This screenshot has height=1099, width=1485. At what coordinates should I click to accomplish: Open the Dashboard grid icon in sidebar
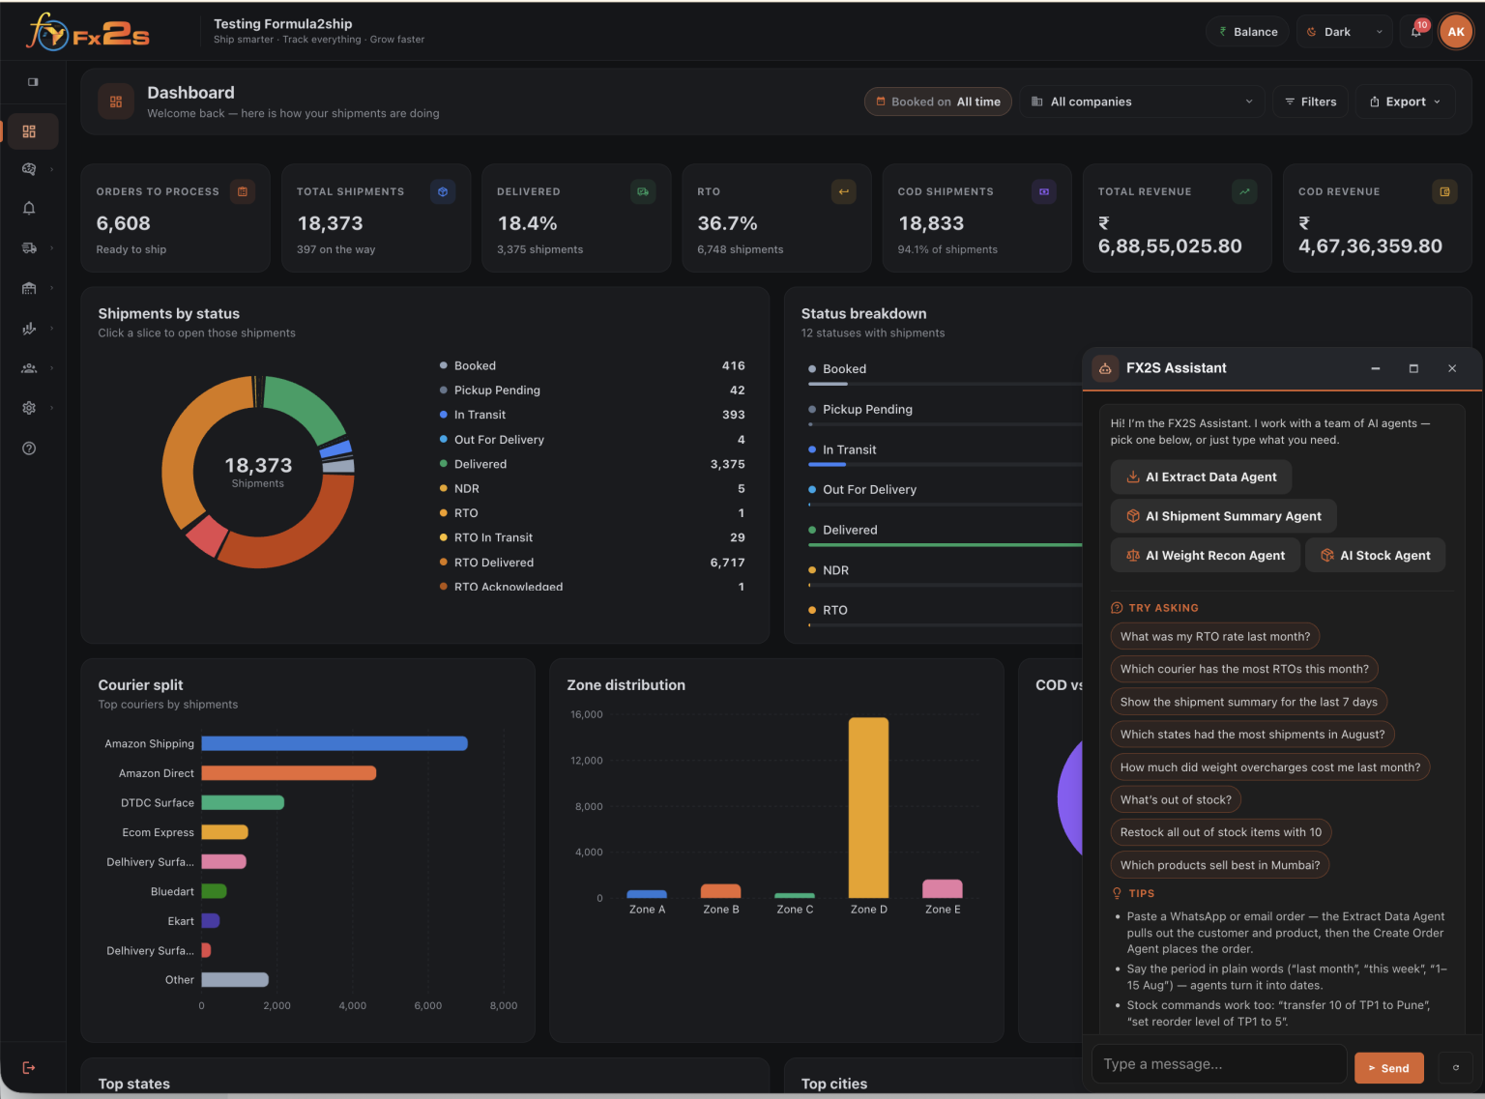coord(29,131)
